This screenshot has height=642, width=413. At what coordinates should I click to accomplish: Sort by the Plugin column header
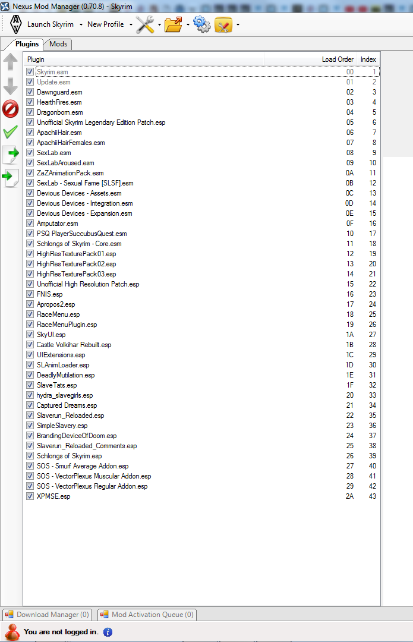pos(144,59)
